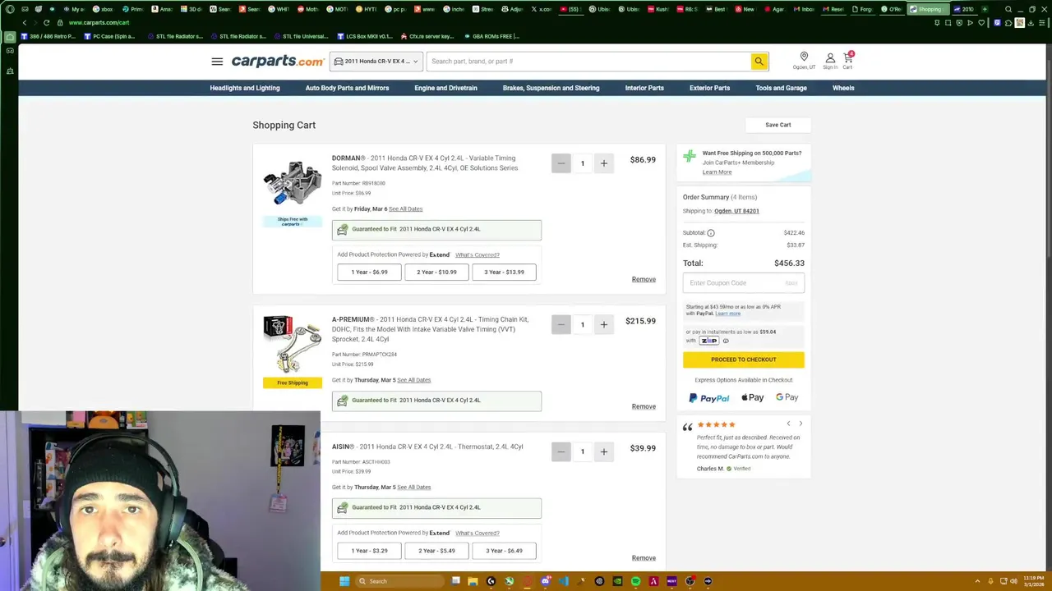Open NVIDIA app from taskbar

pos(617,581)
